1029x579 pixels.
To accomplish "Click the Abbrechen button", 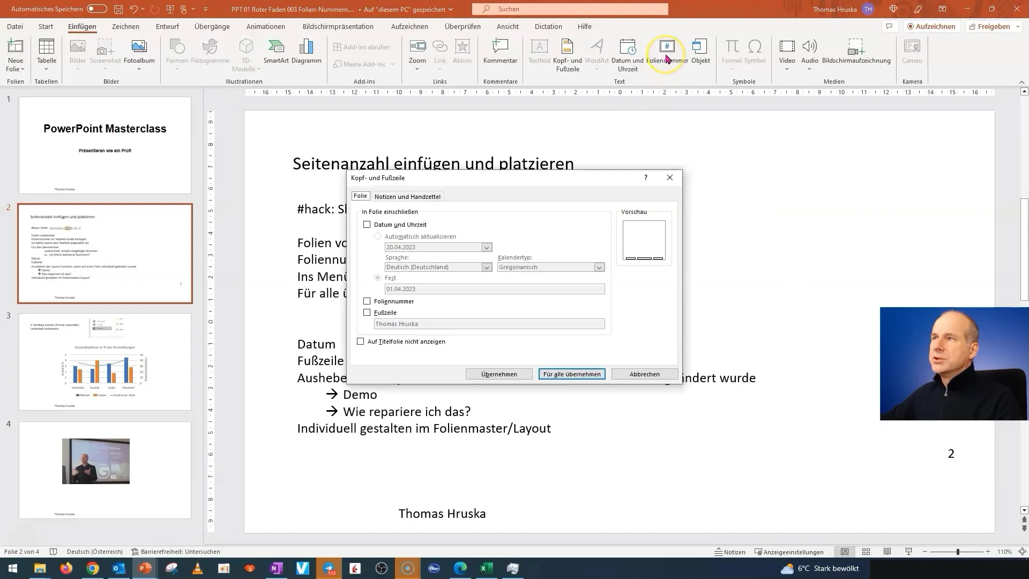I will tap(644, 373).
